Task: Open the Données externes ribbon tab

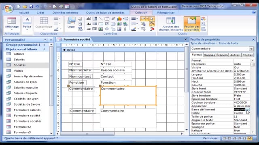Action: [65, 12]
